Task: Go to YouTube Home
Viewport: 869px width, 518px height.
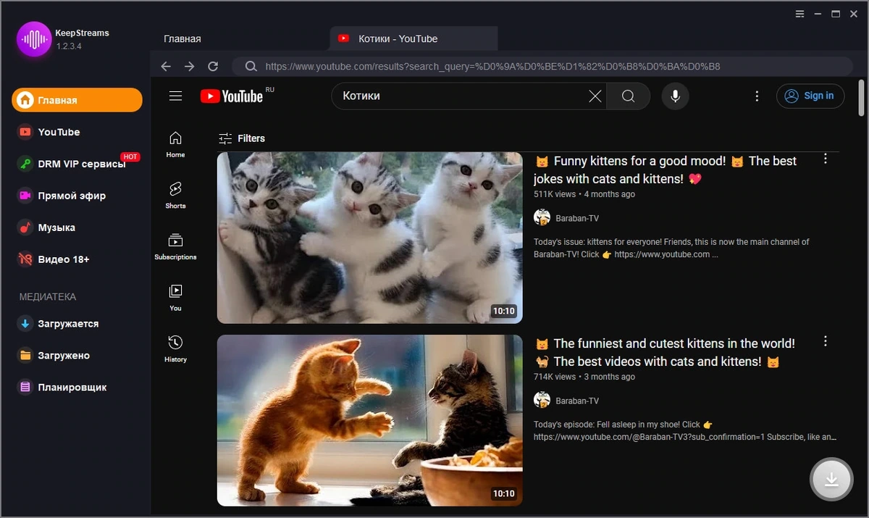Action: (175, 144)
